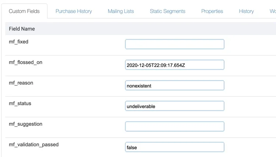Screen dimensions: 276x157
Task: Click the mf_status field label
Action: [20, 103]
